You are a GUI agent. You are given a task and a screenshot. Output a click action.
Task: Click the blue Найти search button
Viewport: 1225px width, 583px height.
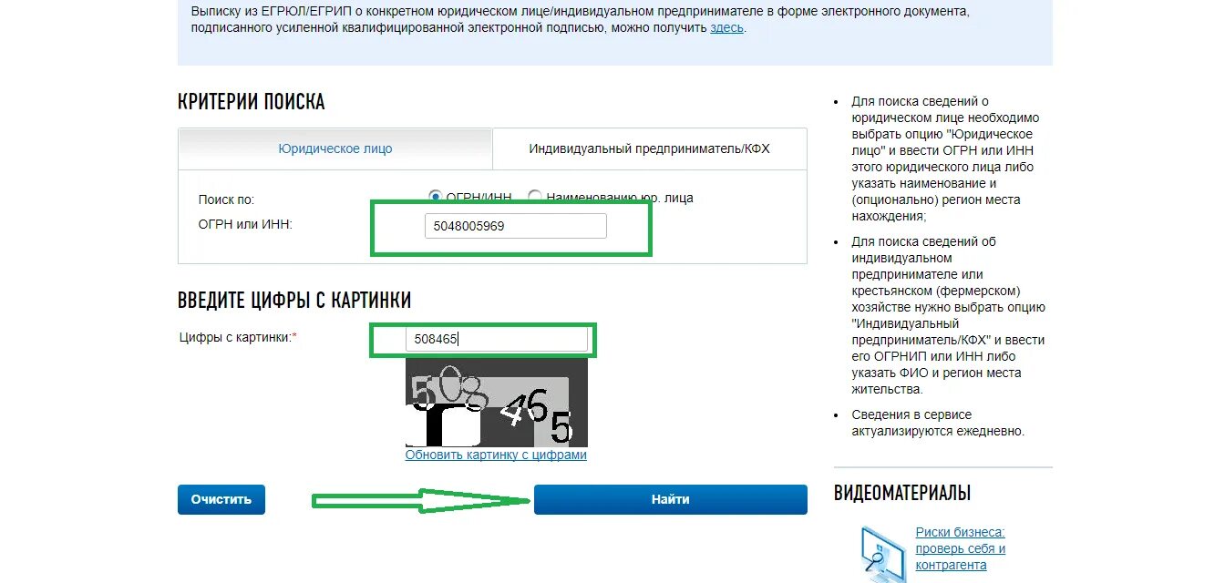[x=671, y=499]
